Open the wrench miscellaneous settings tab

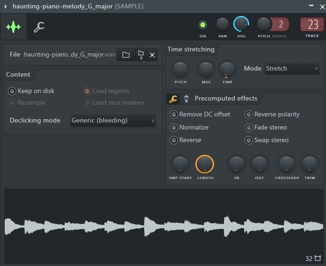pyautogui.click(x=39, y=27)
